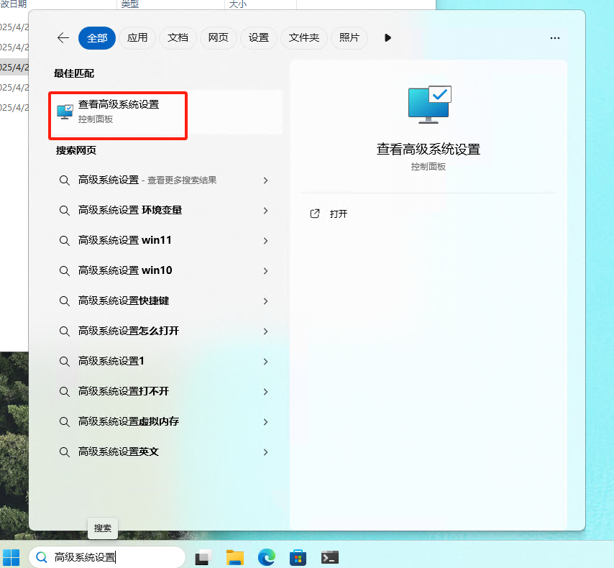Viewport: 614px width, 568px height.
Task: Select web suggestion 高级系统设置 win10
Action: 165,270
